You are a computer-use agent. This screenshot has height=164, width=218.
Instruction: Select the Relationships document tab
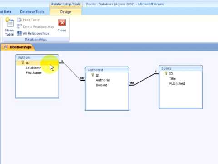[18, 47]
